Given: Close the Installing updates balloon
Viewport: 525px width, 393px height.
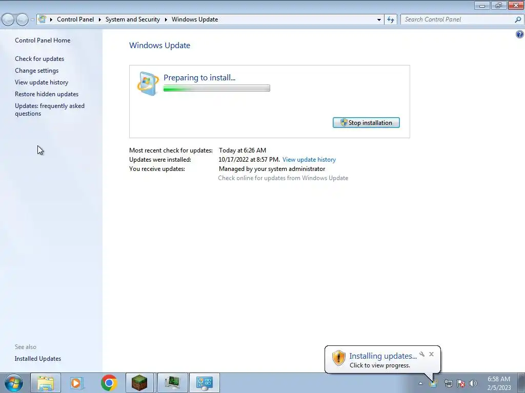Looking at the screenshot, I should [x=431, y=354].
